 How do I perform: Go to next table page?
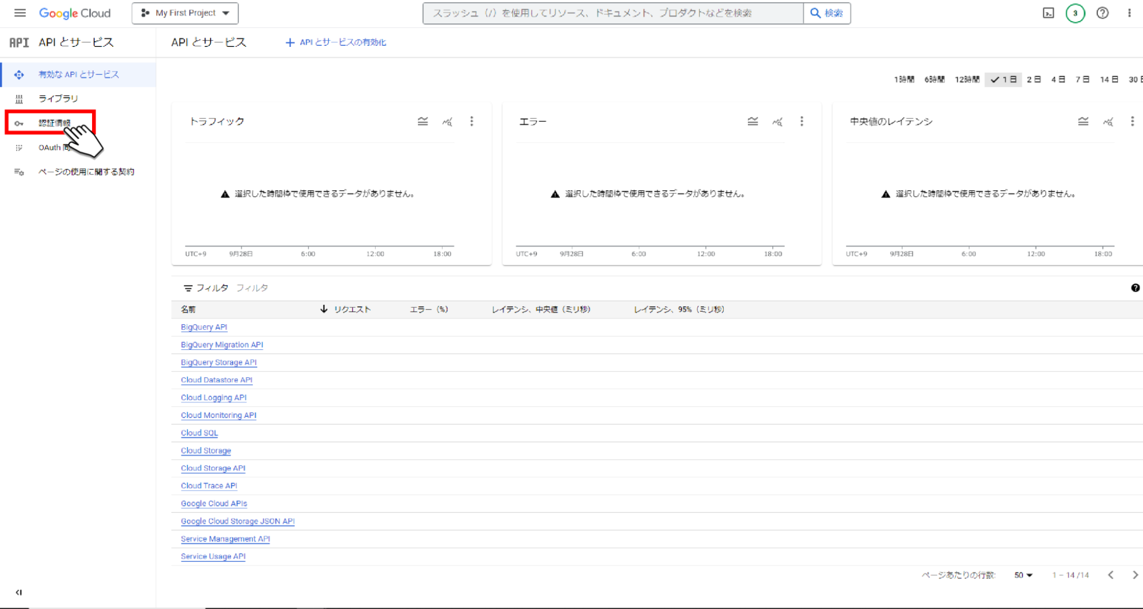click(1135, 575)
